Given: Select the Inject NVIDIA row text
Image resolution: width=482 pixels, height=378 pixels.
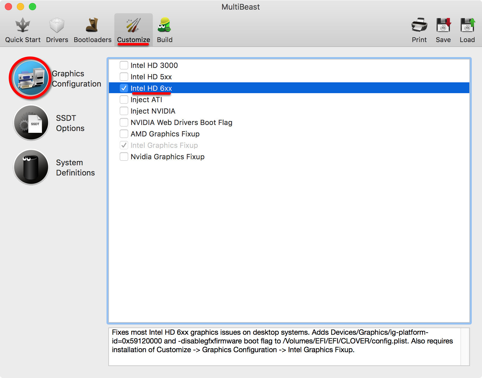Looking at the screenshot, I should pyautogui.click(x=153, y=111).
